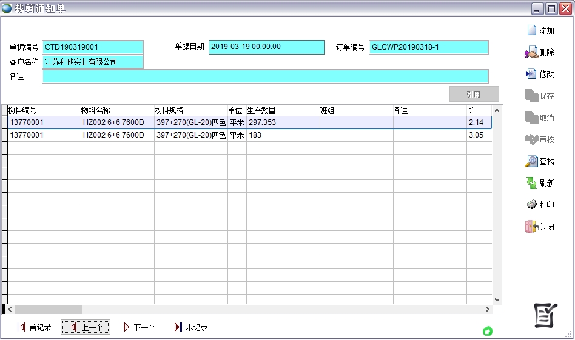Click the vertical scrollbar down arrow
575x340 pixels.
[x=497, y=299]
